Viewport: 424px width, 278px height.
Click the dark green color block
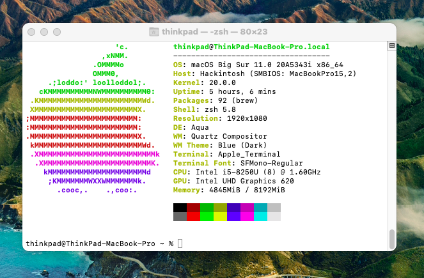[x=207, y=208]
